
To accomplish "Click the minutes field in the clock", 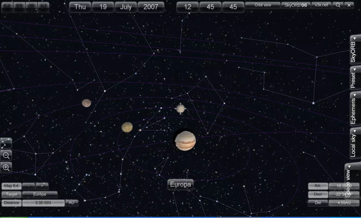I will [210, 7].
